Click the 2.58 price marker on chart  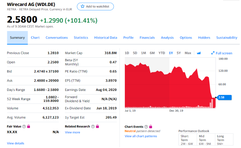point(224,98)
